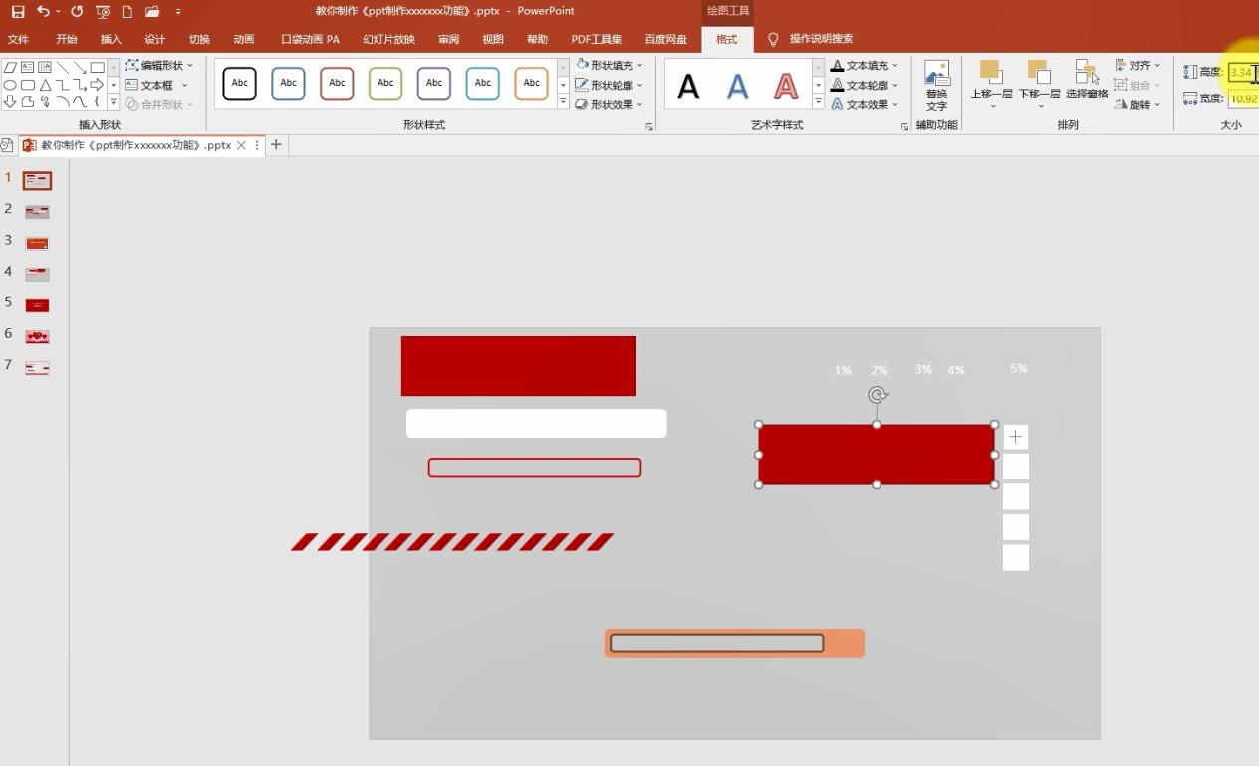This screenshot has height=766, width=1259.
Task: Choose the red outlined A WordArt style
Action: (x=786, y=86)
